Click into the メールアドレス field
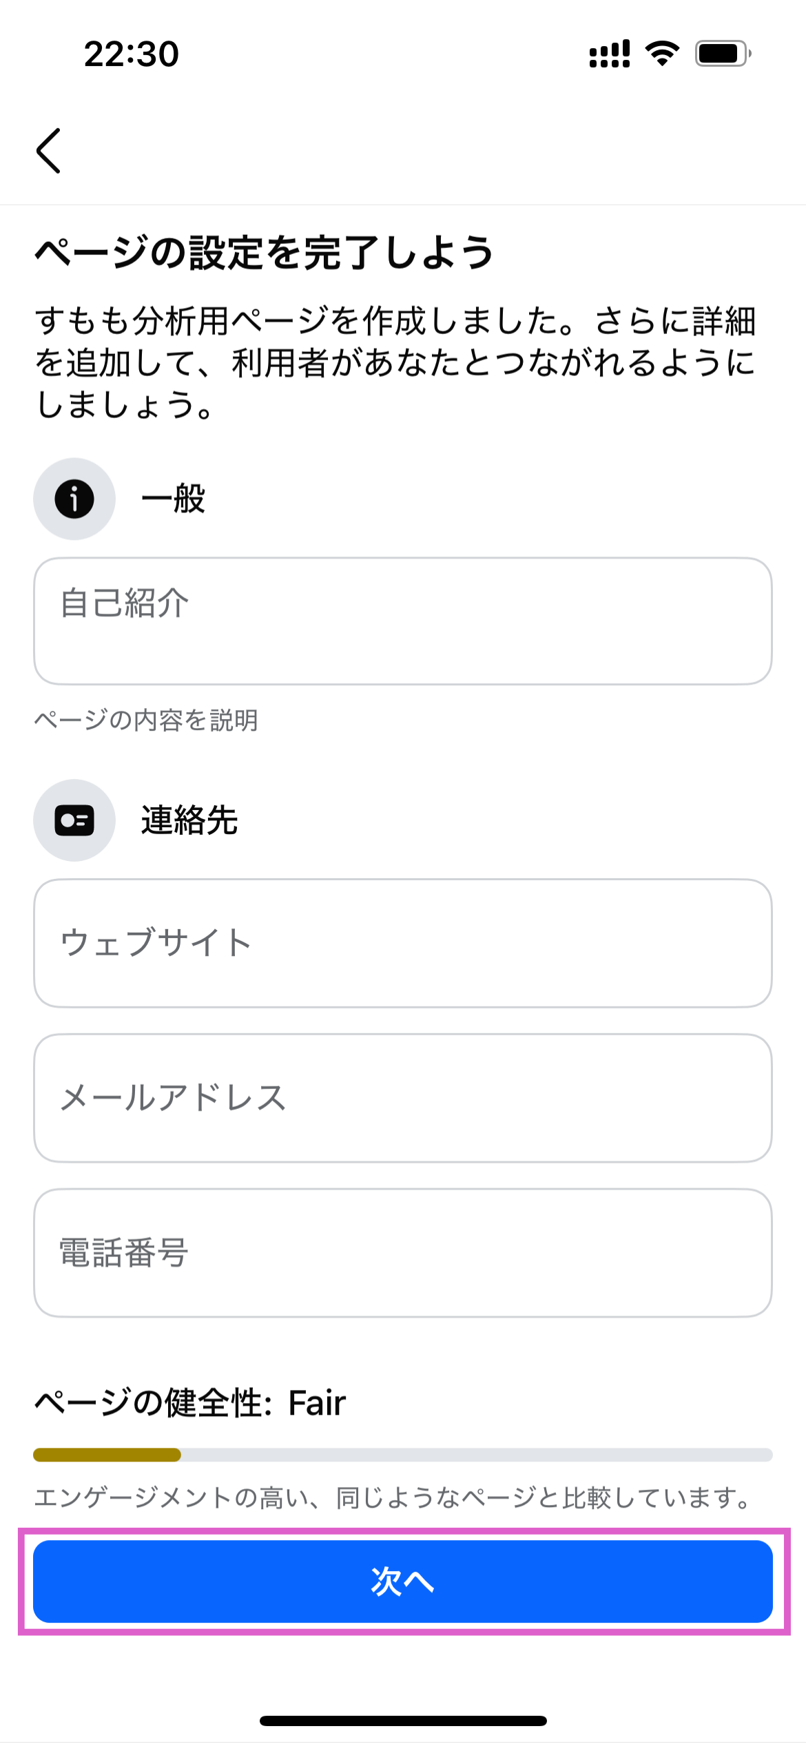This screenshot has height=1744, width=806. 403,1098
